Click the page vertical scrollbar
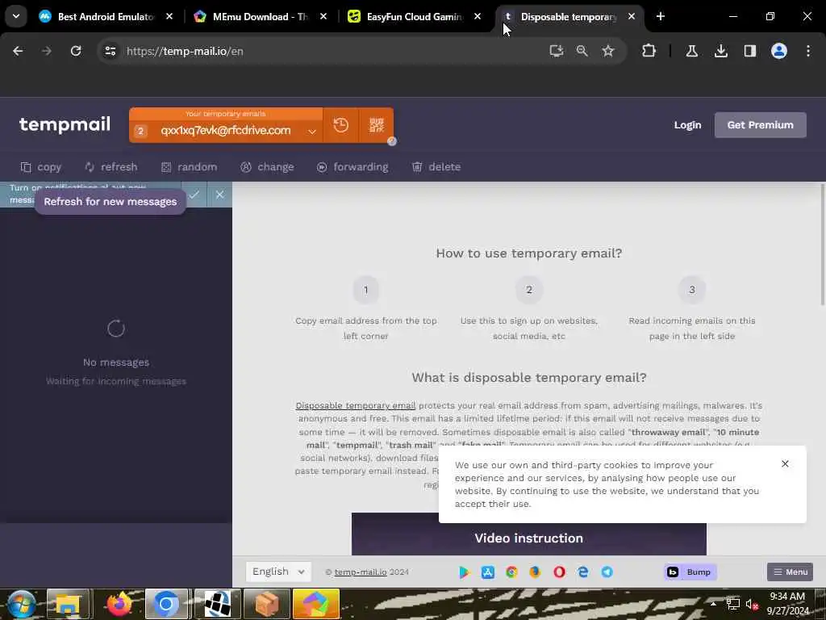 coord(822,244)
